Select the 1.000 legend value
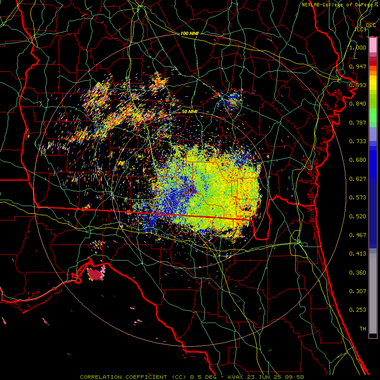This screenshot has width=380, height=380. coord(358,47)
